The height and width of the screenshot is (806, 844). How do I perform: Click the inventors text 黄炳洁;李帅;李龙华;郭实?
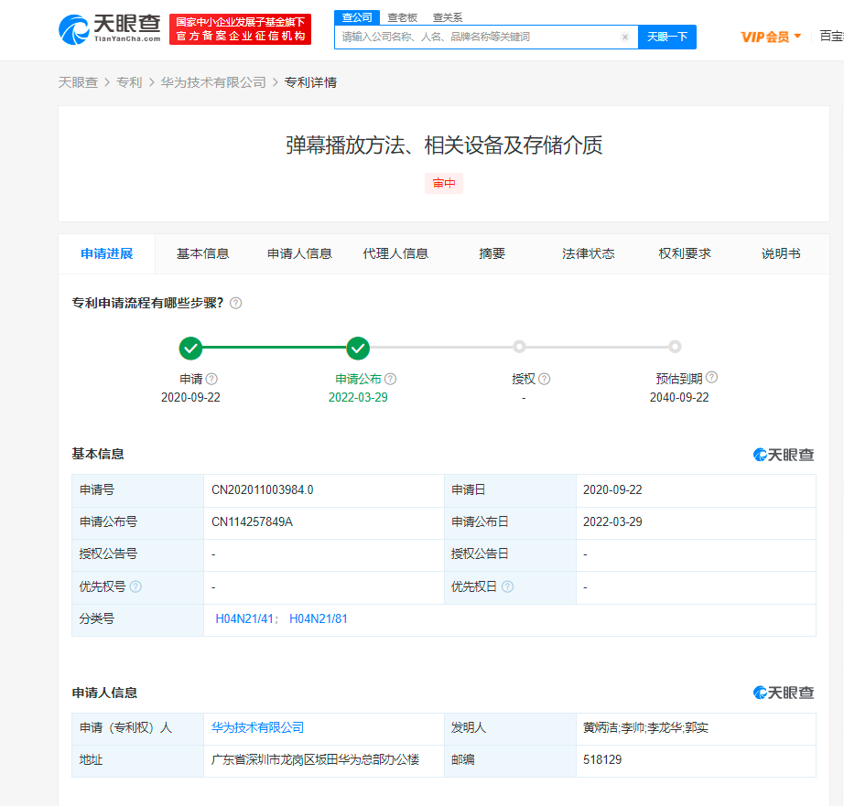coord(646,728)
